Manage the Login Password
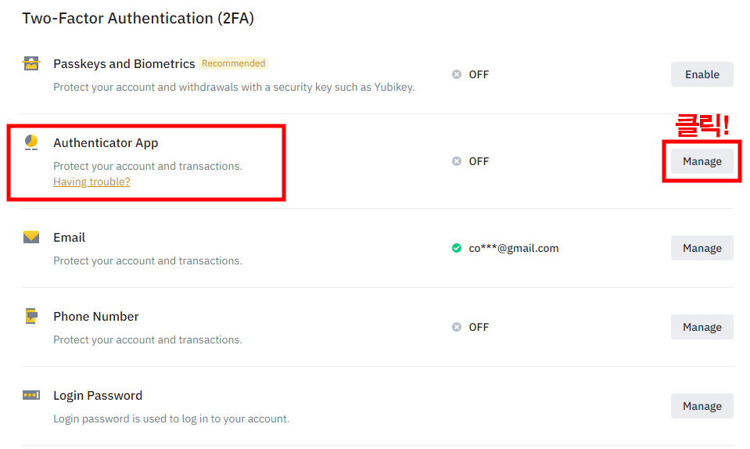The image size is (750, 449). [702, 406]
